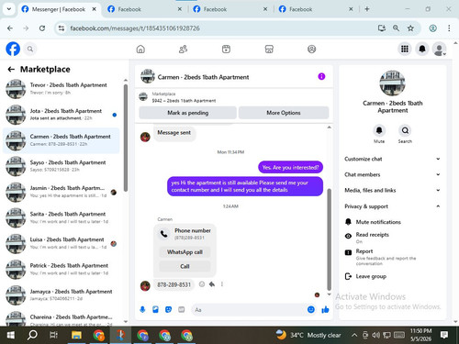This screenshot has height=344, width=459.
Task: Reload the page
Action: (x=42, y=28)
